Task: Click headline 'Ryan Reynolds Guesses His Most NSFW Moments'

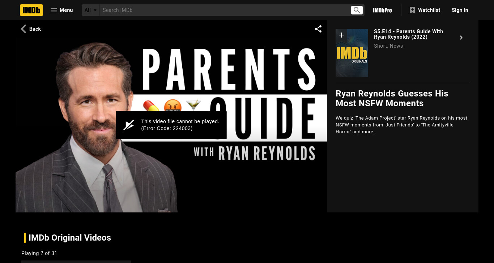Action: click(x=392, y=98)
